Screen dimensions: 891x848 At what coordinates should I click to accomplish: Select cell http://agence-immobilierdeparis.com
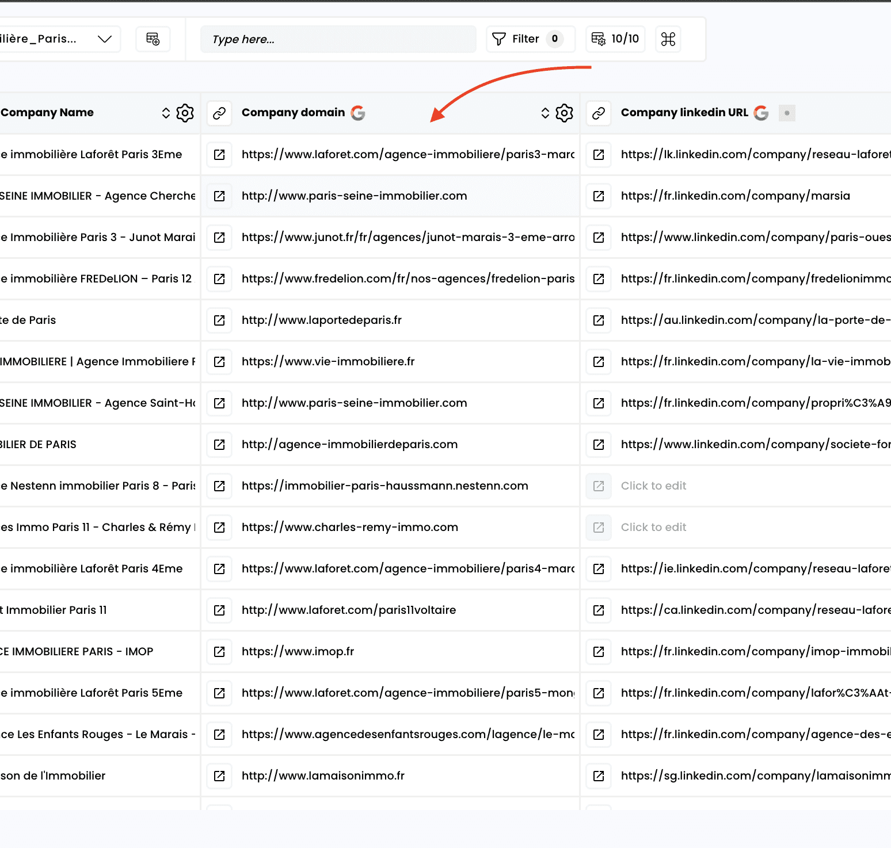click(349, 444)
